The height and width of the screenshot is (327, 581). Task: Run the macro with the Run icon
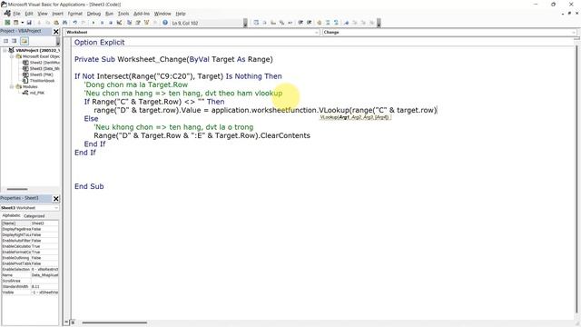[94, 23]
